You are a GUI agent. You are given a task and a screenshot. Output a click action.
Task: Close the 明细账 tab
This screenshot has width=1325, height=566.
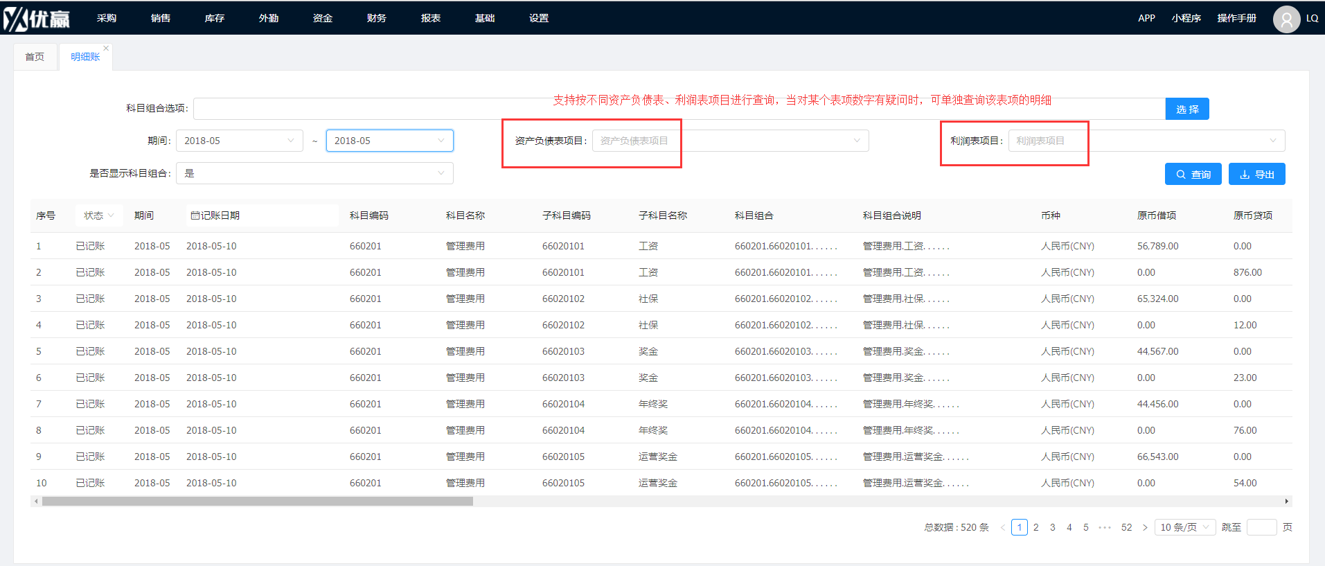click(x=106, y=48)
